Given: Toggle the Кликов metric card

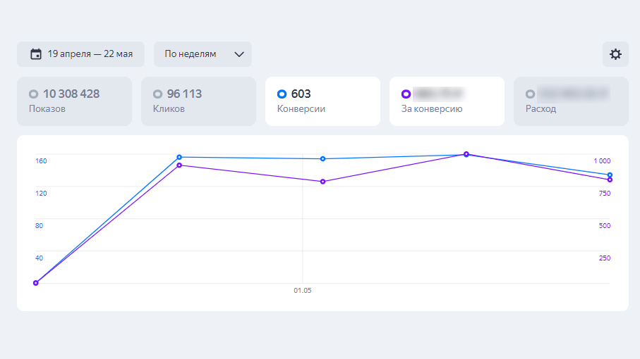Looking at the screenshot, I should (x=198, y=101).
